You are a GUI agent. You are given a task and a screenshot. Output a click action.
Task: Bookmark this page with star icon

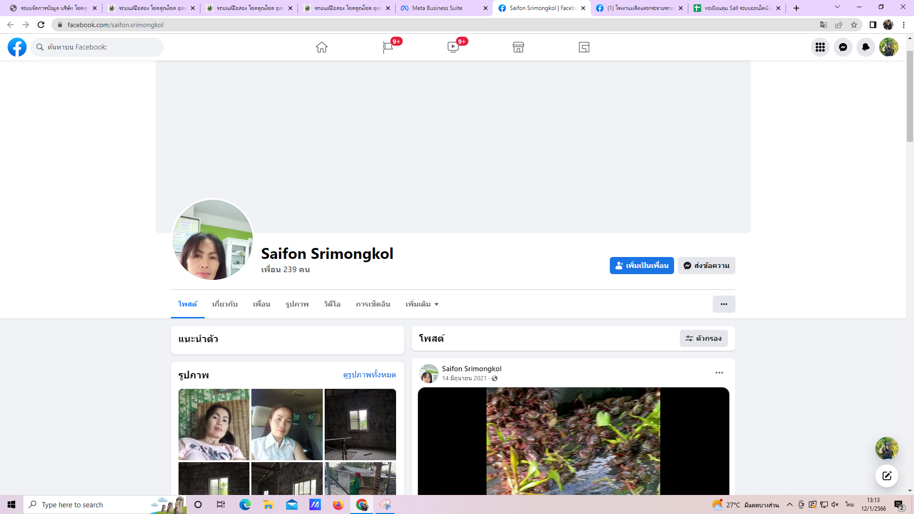[x=854, y=25]
